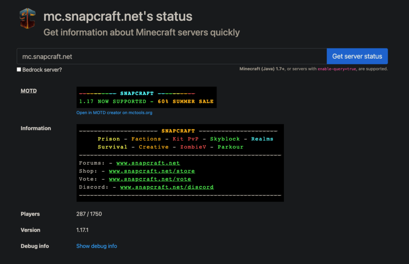Click the Minecraft grass block logo icon

pyautogui.click(x=27, y=18)
